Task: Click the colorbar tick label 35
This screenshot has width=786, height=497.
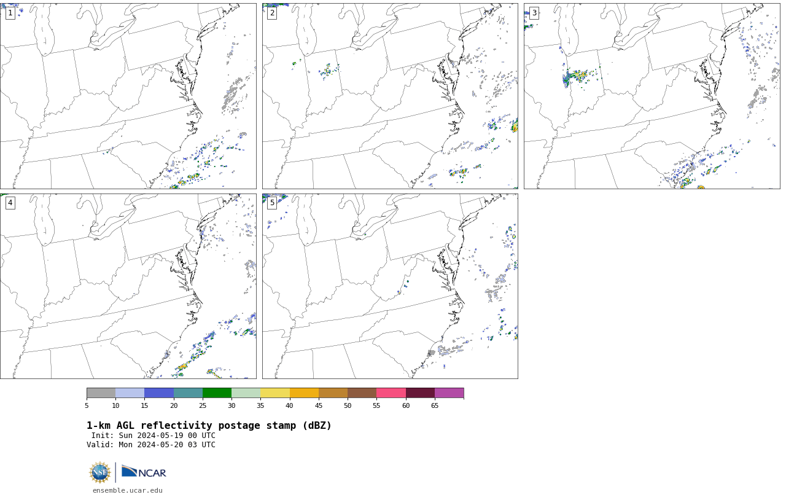Action: coord(260,405)
